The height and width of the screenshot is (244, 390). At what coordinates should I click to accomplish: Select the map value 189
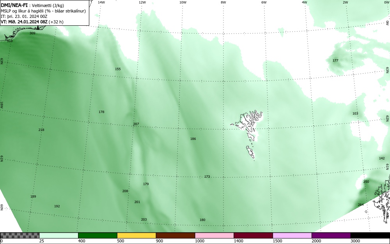[x=33, y=196]
